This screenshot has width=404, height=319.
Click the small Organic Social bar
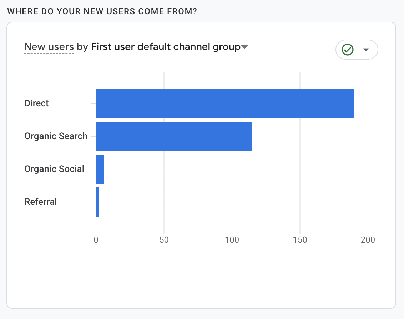[x=100, y=169]
